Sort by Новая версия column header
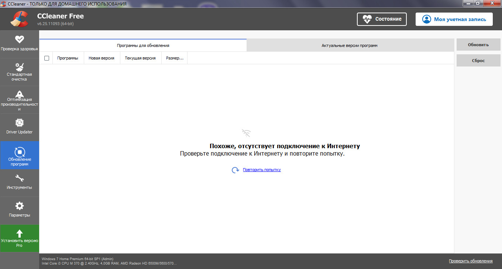This screenshot has height=269, width=502. pyautogui.click(x=102, y=58)
